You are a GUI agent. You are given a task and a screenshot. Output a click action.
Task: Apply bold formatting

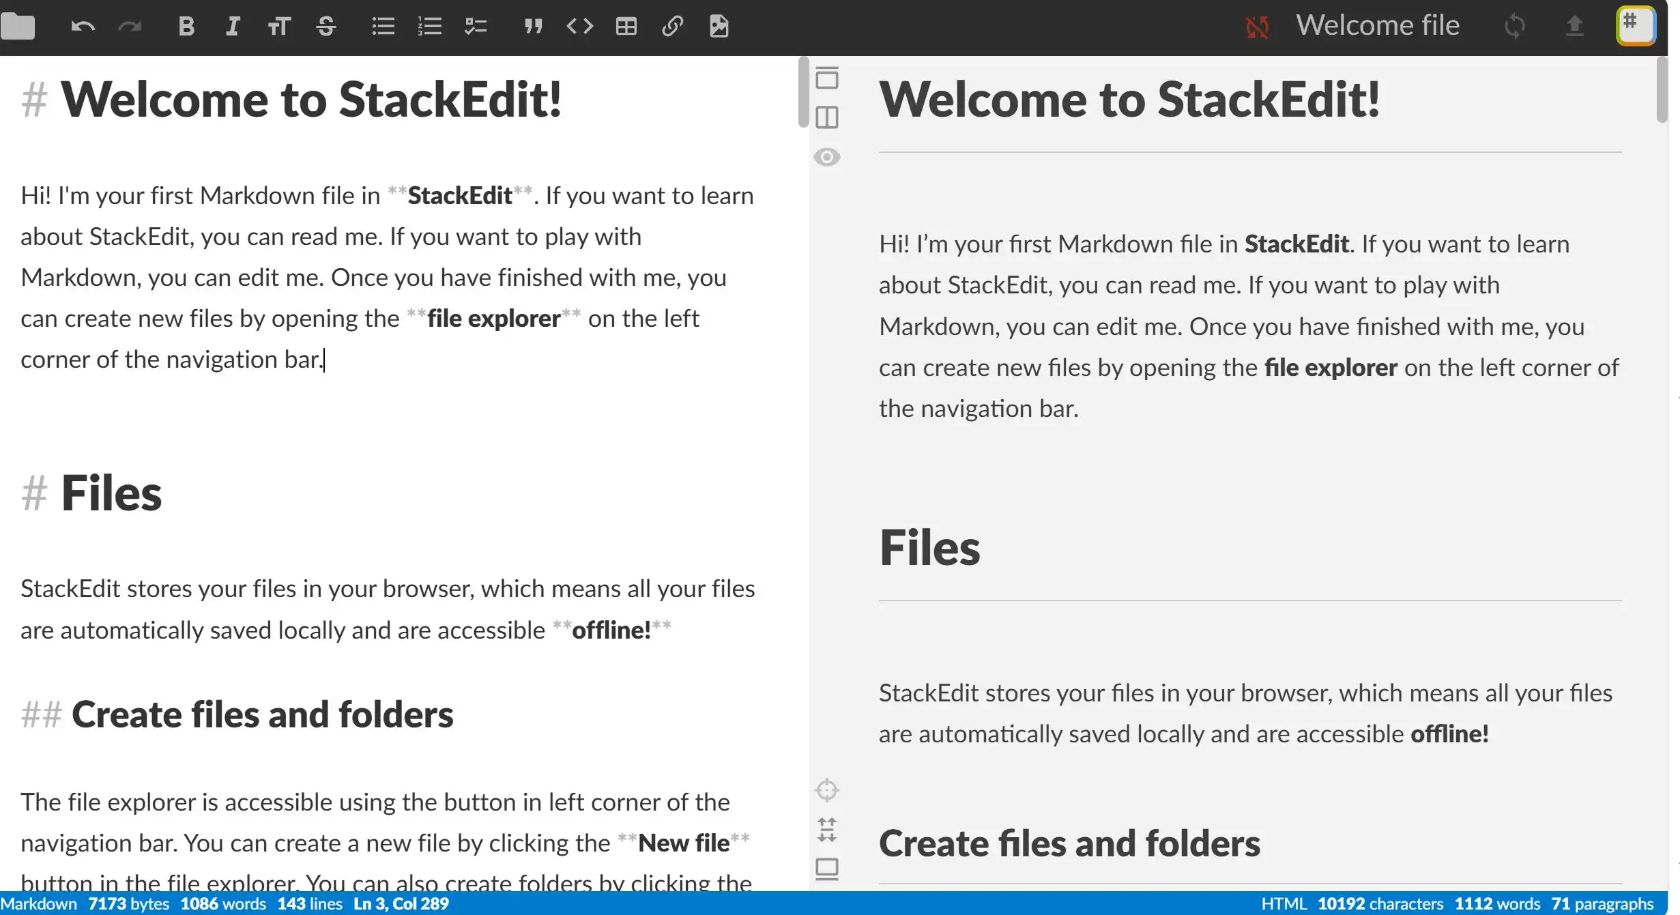186,27
